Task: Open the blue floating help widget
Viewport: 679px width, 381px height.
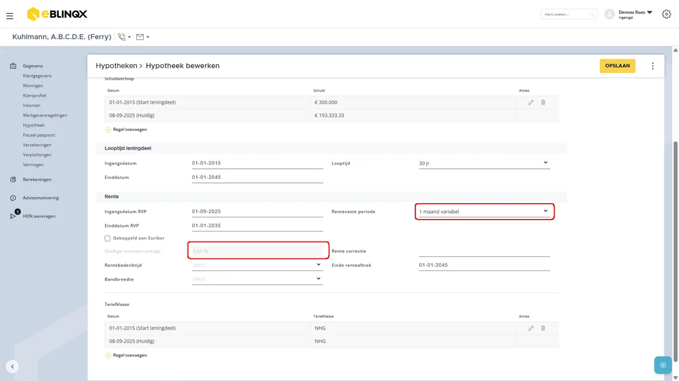Action: (x=663, y=365)
